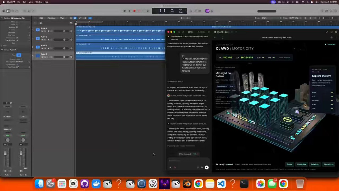Toggle Labels on in the CLAWD page
This screenshot has height=191, width=339.
pyautogui.click(x=315, y=164)
